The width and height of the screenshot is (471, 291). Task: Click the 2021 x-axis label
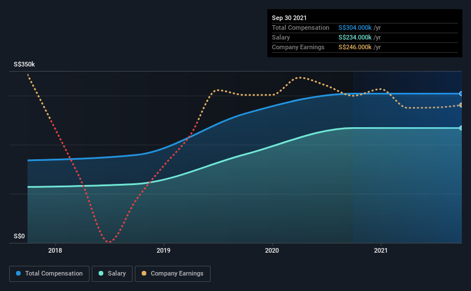pyautogui.click(x=380, y=250)
